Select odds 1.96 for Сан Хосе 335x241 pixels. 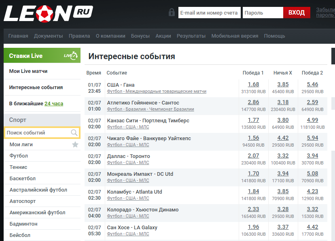point(253,227)
